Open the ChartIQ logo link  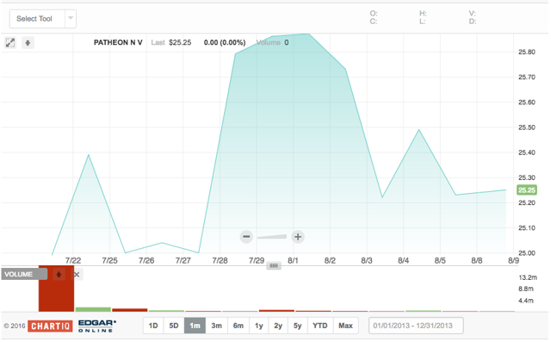coord(50,326)
